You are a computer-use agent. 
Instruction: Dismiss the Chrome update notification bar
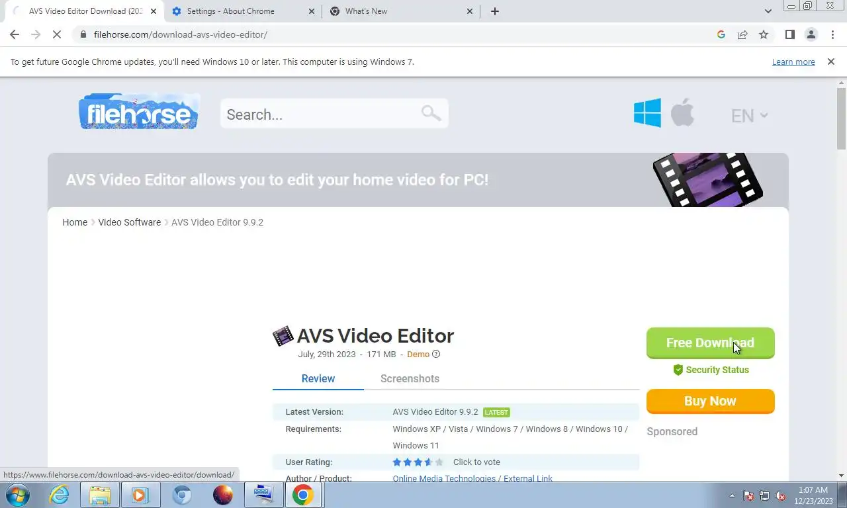click(830, 62)
